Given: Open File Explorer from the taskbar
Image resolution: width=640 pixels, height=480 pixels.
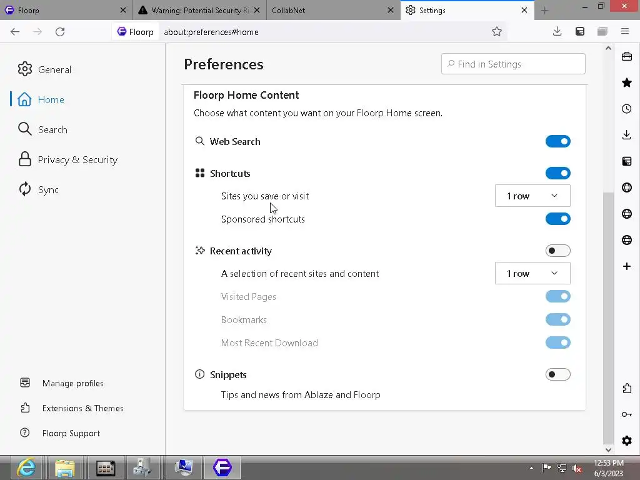Looking at the screenshot, I should tap(64, 467).
